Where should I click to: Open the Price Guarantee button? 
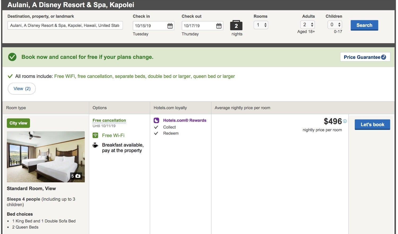365,57
